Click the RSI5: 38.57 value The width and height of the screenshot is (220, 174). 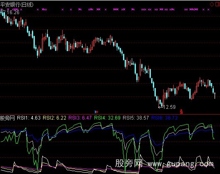135,118
